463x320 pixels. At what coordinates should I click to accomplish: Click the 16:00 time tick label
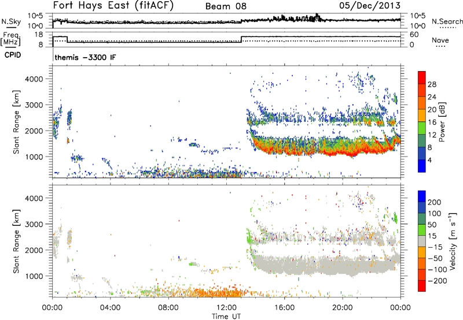[x=284, y=308]
